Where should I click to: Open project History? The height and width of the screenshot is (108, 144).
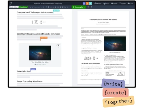122,3
